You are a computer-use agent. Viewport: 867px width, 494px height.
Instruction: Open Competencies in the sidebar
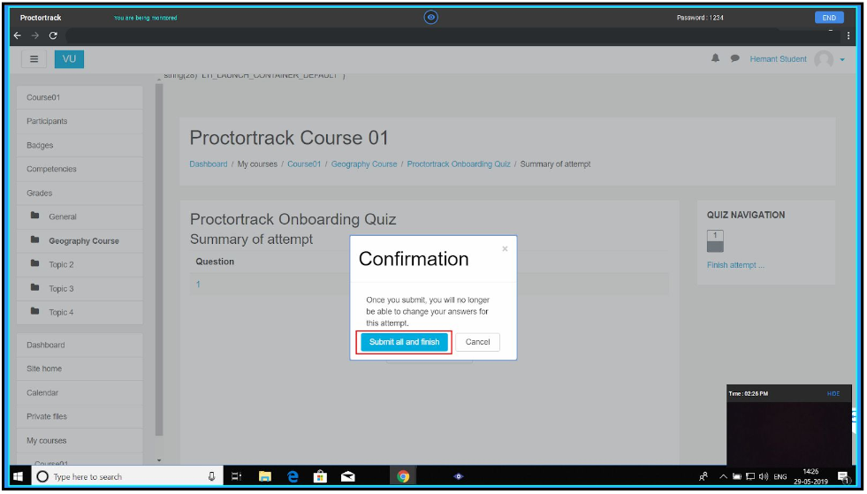coord(80,169)
